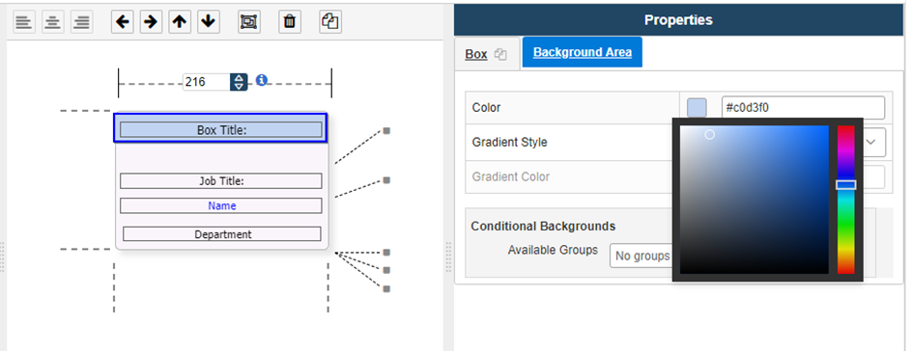
Task: Open the Gradient Style dropdown
Action: 783,142
